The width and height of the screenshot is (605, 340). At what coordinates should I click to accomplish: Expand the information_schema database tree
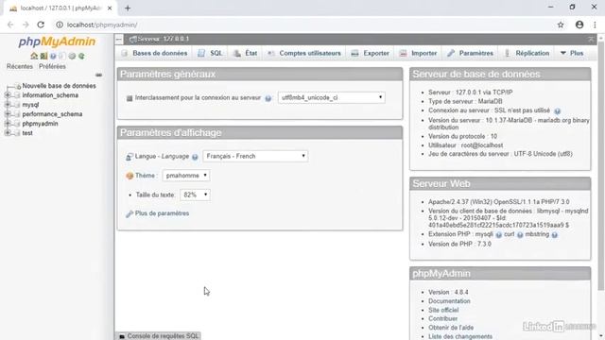click(8, 94)
